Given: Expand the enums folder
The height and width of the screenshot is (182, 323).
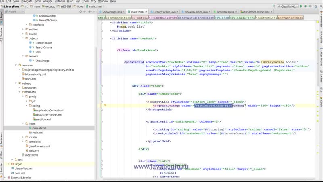Looking at the screenshot, I should coord(23,34).
